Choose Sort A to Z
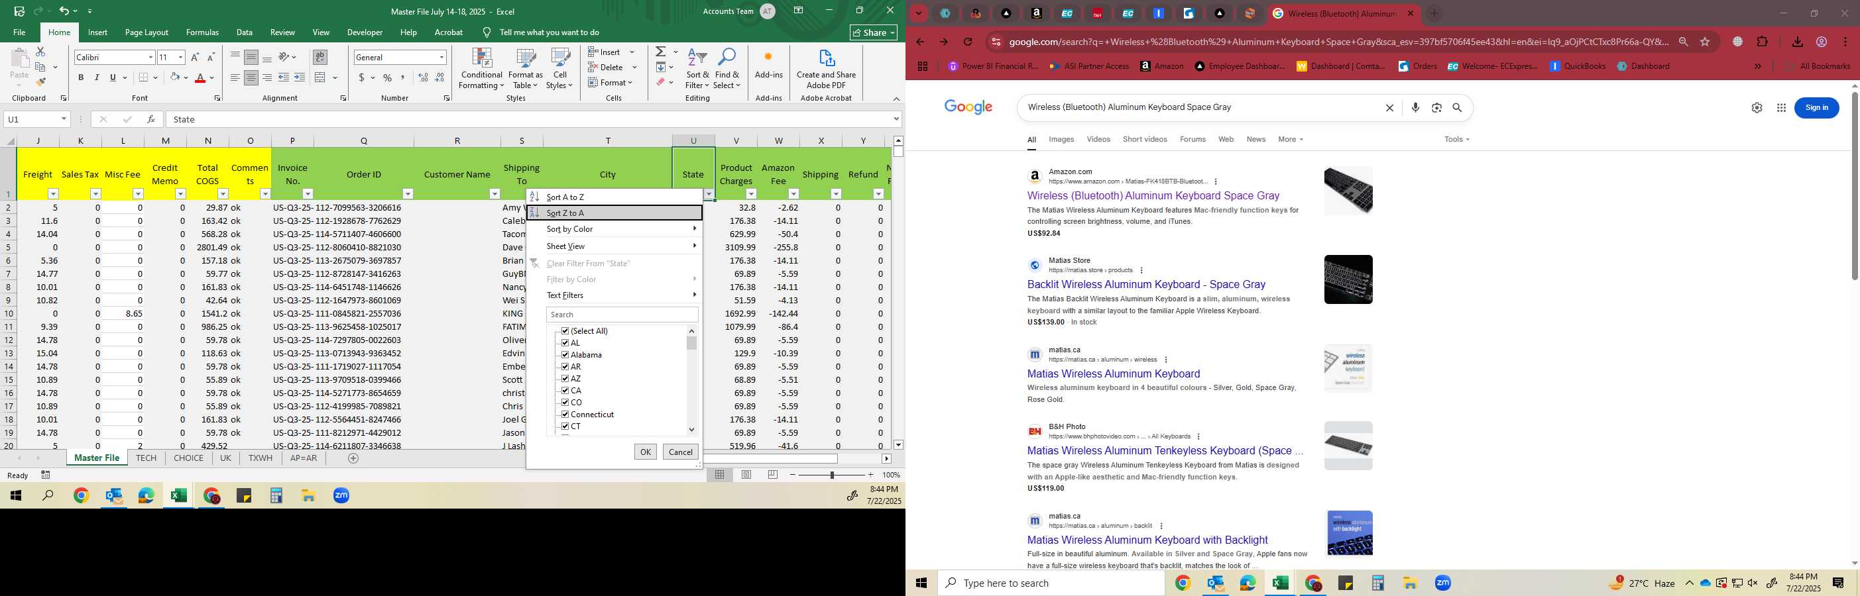The image size is (1860, 596). (x=614, y=197)
